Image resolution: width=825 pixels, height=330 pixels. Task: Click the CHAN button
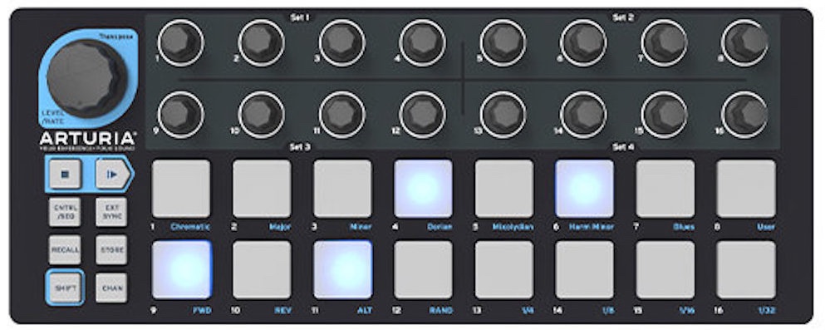111,288
